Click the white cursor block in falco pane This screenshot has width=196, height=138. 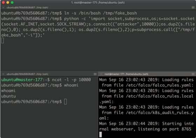click(101, 135)
